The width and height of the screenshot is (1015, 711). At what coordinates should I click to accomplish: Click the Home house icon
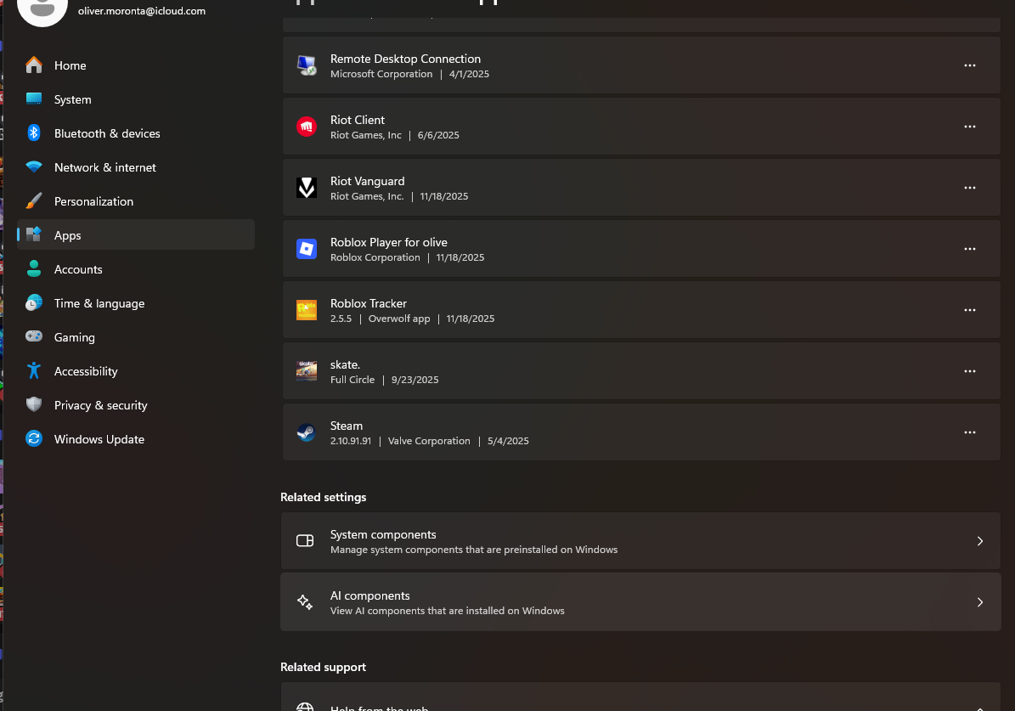click(x=34, y=65)
